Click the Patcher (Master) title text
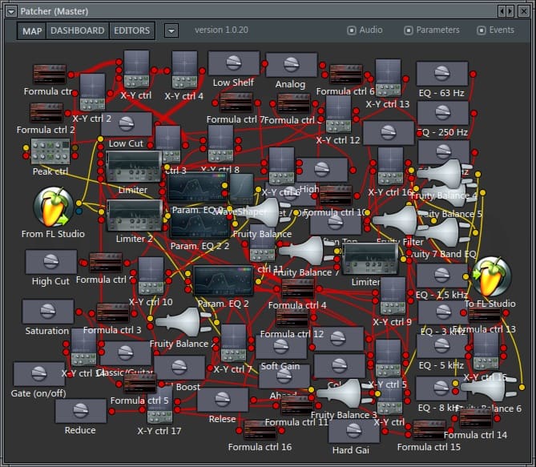Screen dimensions: 536x467 tap(54, 12)
